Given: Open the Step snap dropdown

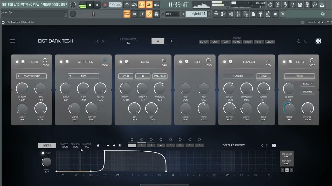Looking at the screenshot, I should click(172, 14).
